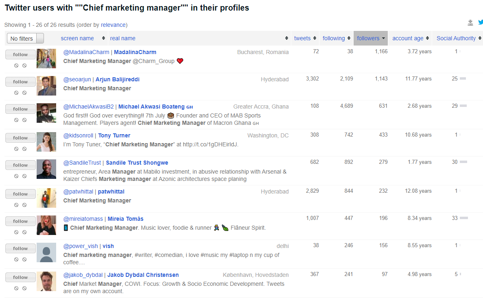Click right block icon under seoarjun's follow button
Image resolution: width=483 pixels, height=298 pixels.
pos(24,93)
